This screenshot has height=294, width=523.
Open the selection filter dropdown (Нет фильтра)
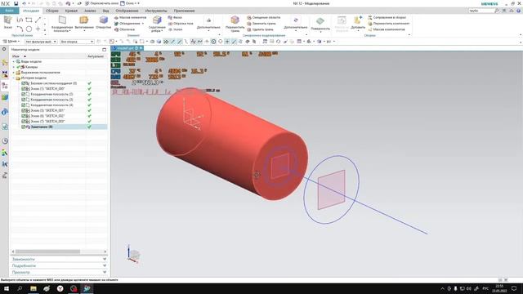41,42
